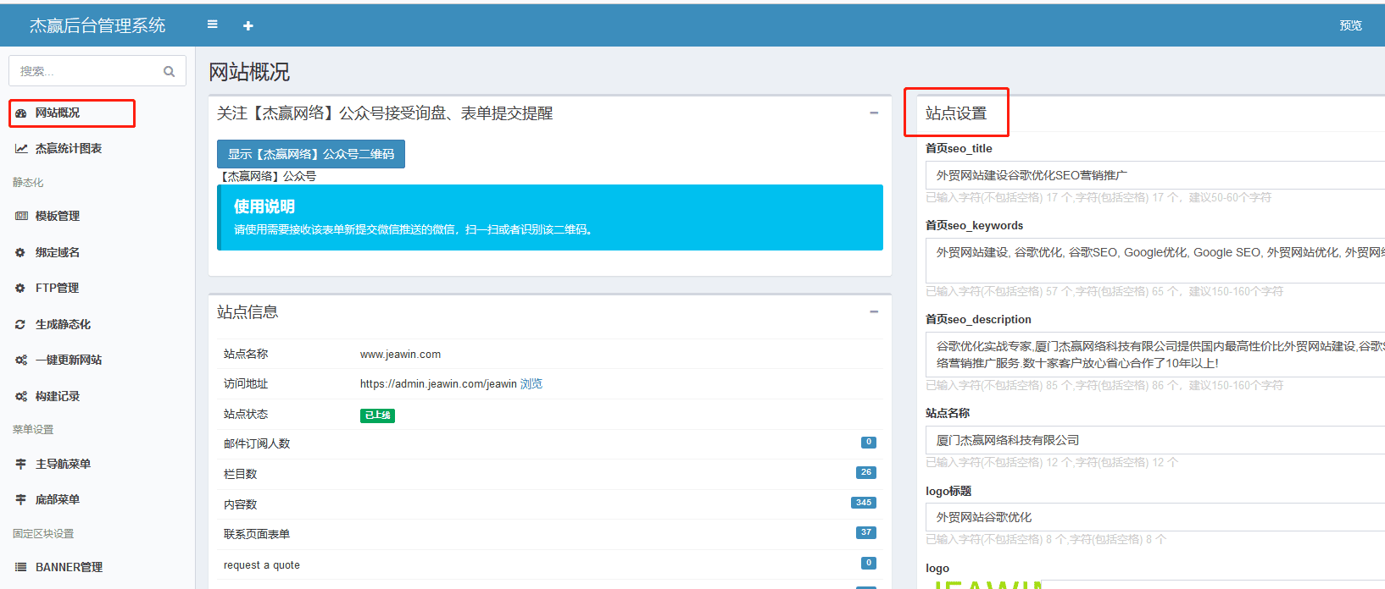This screenshot has width=1385, height=589.
Task: Edit the 首页seo_keywords text area
Action: pos(1155,261)
